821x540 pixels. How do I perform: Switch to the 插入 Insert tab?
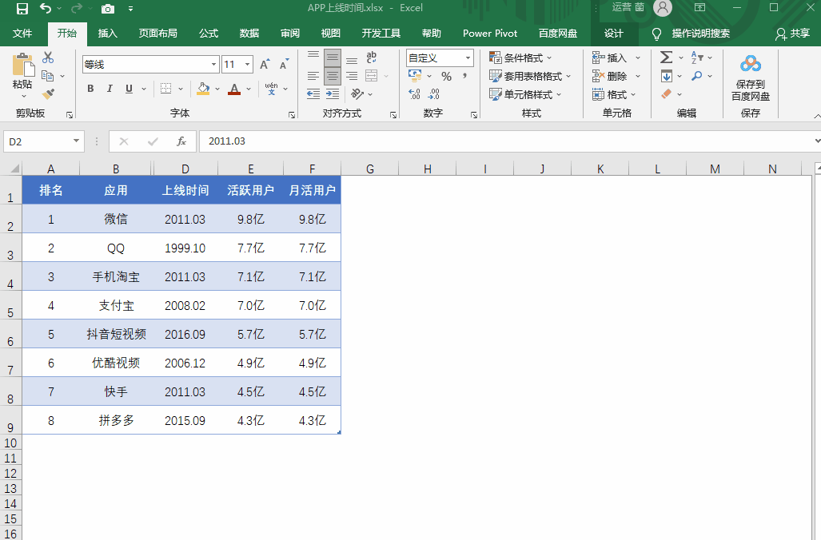coord(107,34)
